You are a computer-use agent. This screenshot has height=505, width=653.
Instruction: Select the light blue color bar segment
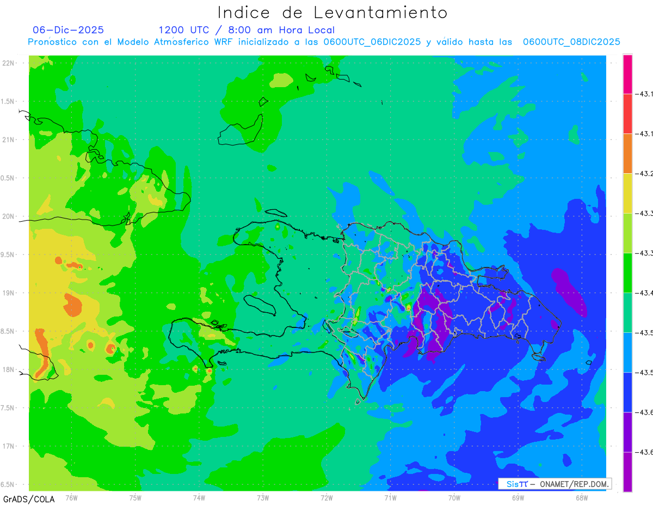(627, 352)
